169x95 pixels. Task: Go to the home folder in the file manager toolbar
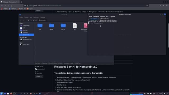click(x=29, y=20)
